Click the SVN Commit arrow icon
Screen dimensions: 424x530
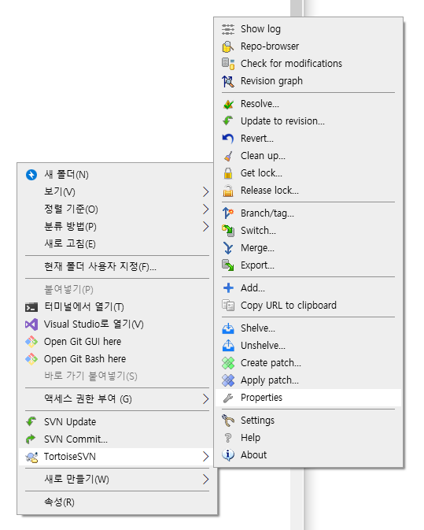(31, 439)
